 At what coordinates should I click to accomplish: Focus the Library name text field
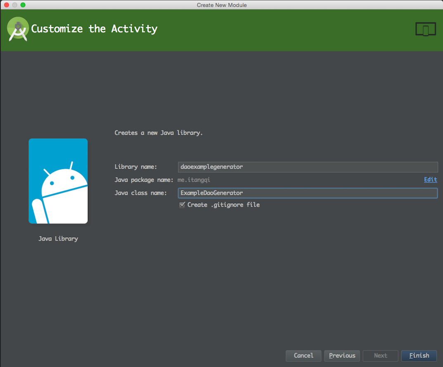click(308, 167)
